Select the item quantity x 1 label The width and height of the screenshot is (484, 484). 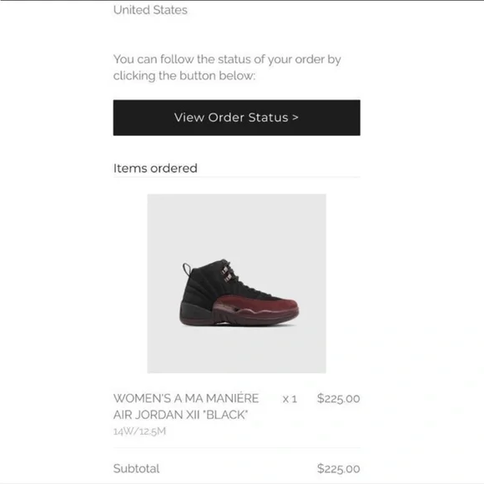[x=290, y=399]
